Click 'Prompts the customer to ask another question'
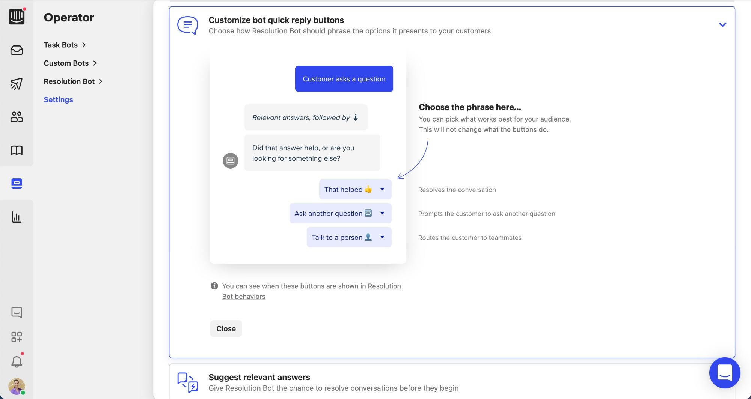751x399 pixels. pos(487,214)
